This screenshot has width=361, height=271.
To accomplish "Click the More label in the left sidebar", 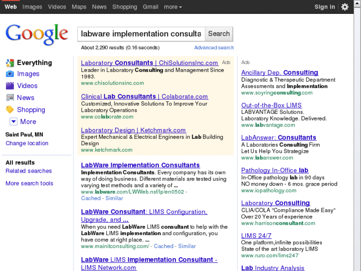I will click(x=28, y=121).
